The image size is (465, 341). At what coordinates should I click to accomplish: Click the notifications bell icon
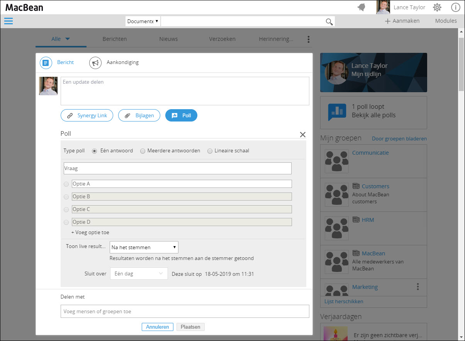361,7
